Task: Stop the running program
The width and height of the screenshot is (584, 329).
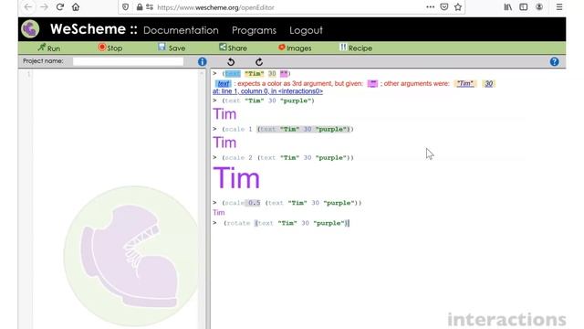Action: (x=109, y=48)
